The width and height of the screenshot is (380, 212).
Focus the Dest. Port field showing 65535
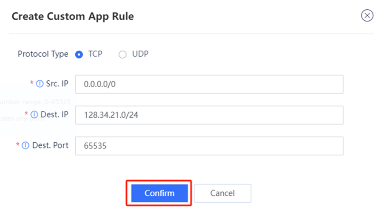point(209,146)
